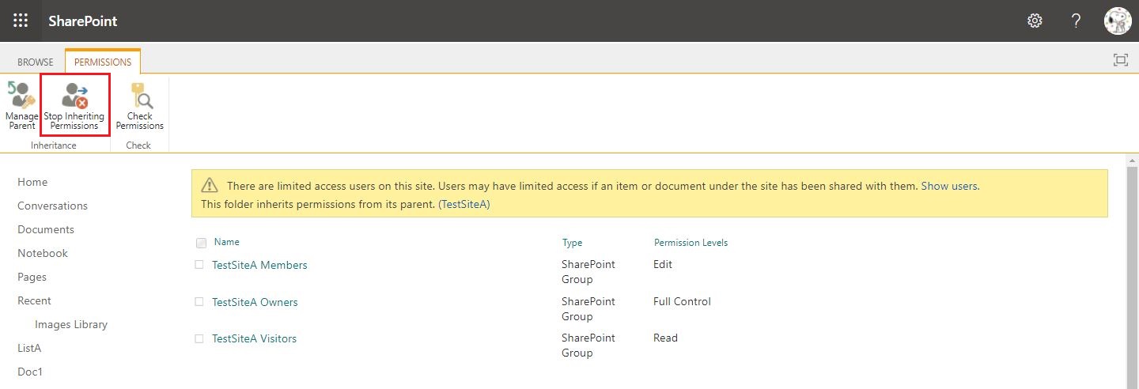Click SharePoint Group type in Owners row
The width and height of the screenshot is (1139, 389).
click(588, 309)
